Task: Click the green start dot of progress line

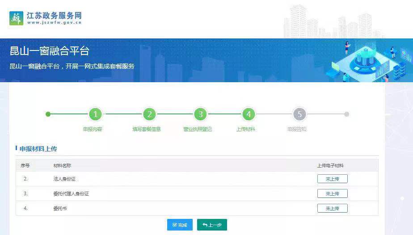Action: click(48, 114)
